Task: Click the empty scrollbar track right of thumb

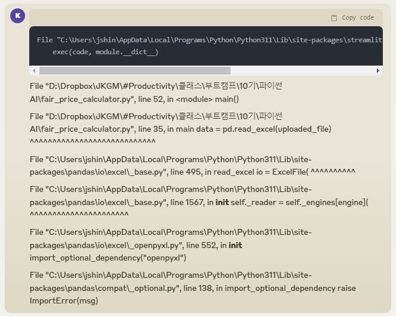Action: click(x=303, y=70)
